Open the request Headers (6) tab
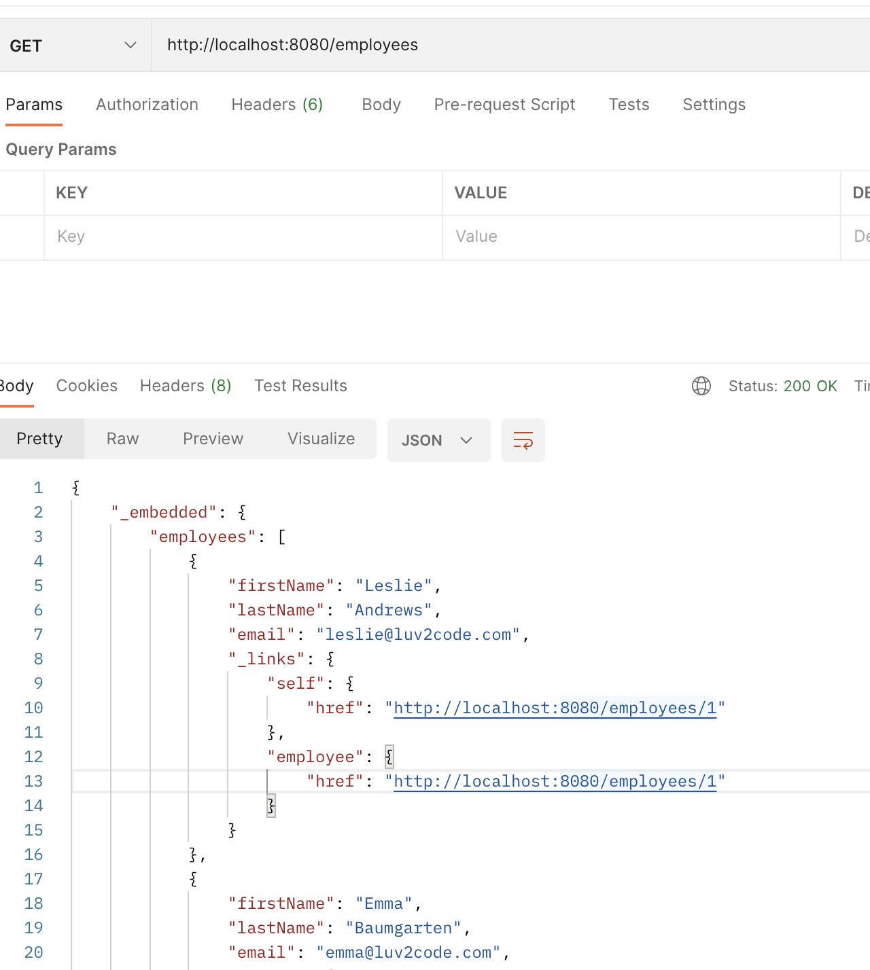870x970 pixels. 277,105
